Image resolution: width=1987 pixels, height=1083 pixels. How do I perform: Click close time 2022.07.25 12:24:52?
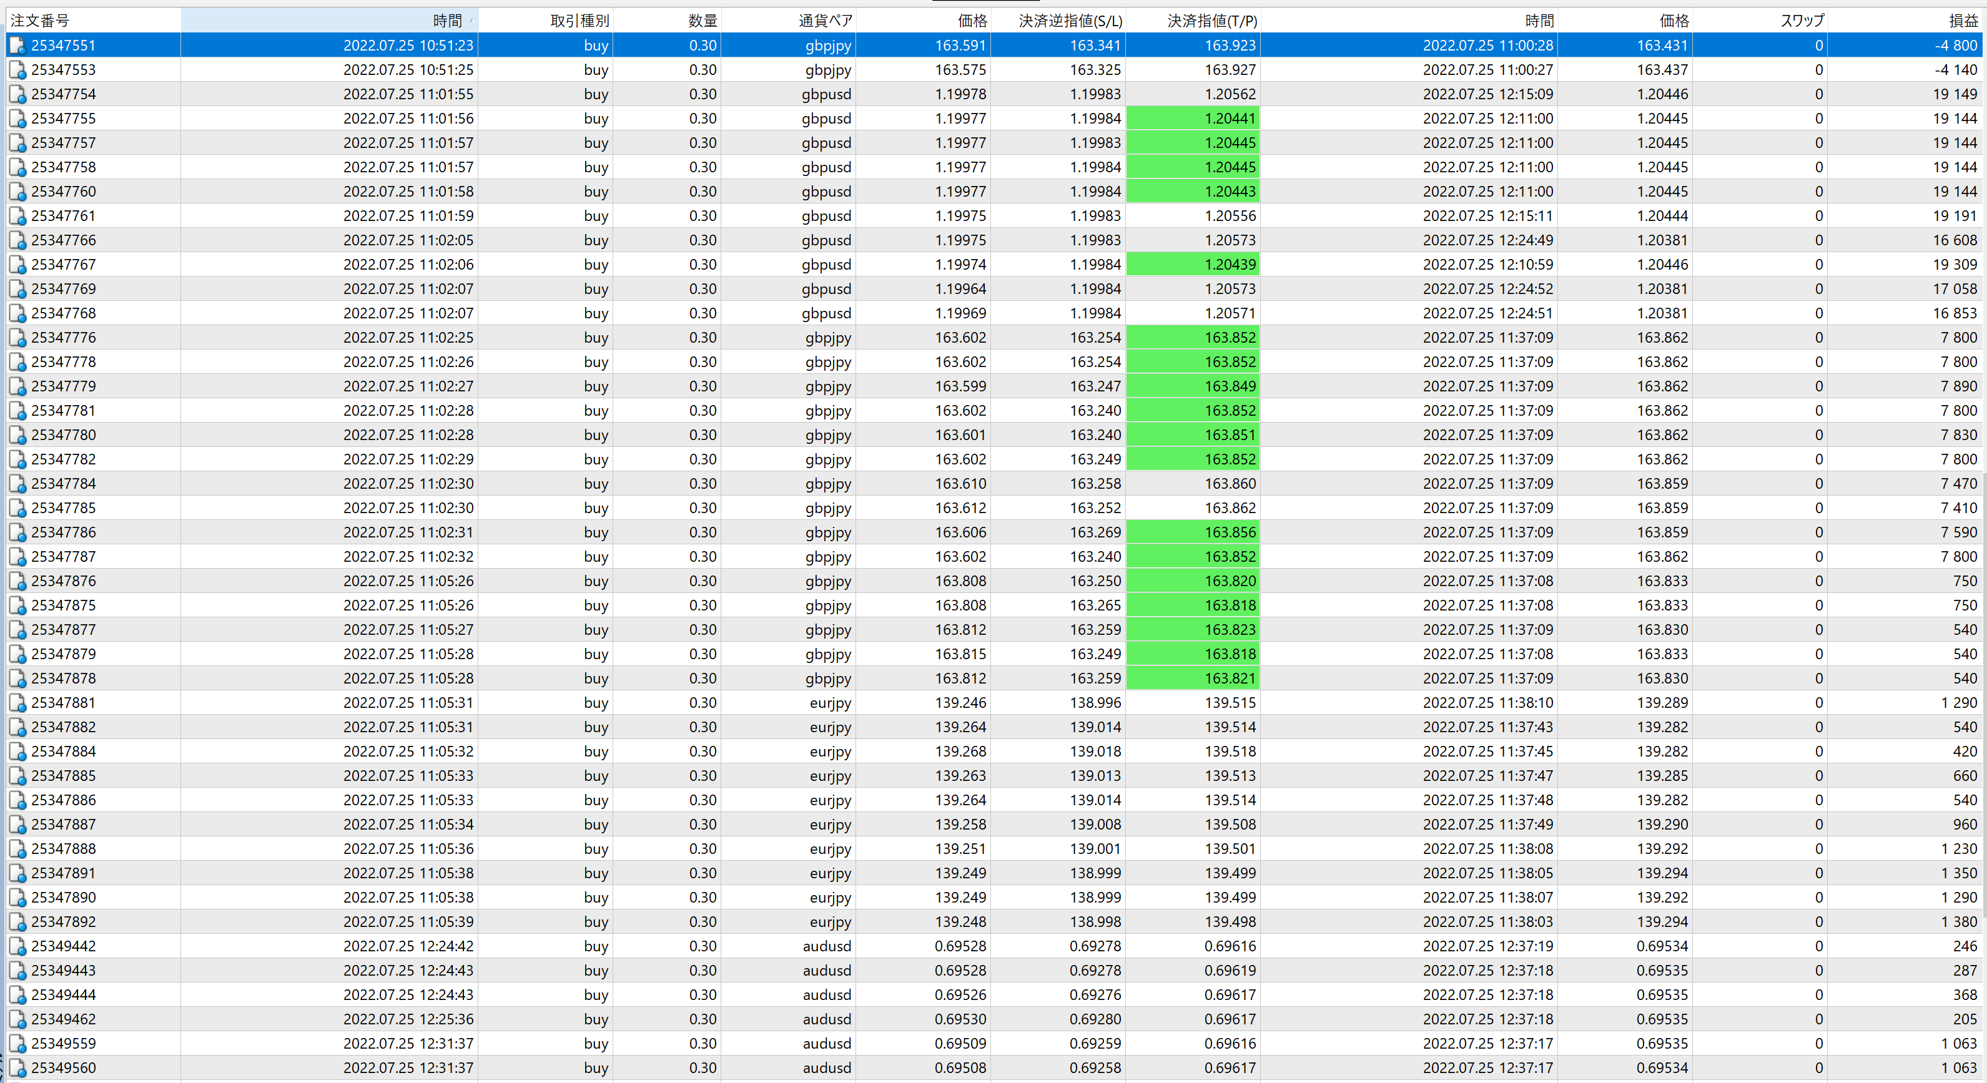pyautogui.click(x=1488, y=289)
